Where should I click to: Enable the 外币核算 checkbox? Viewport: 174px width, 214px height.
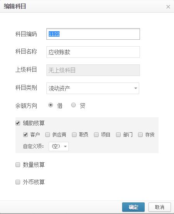[18, 182]
